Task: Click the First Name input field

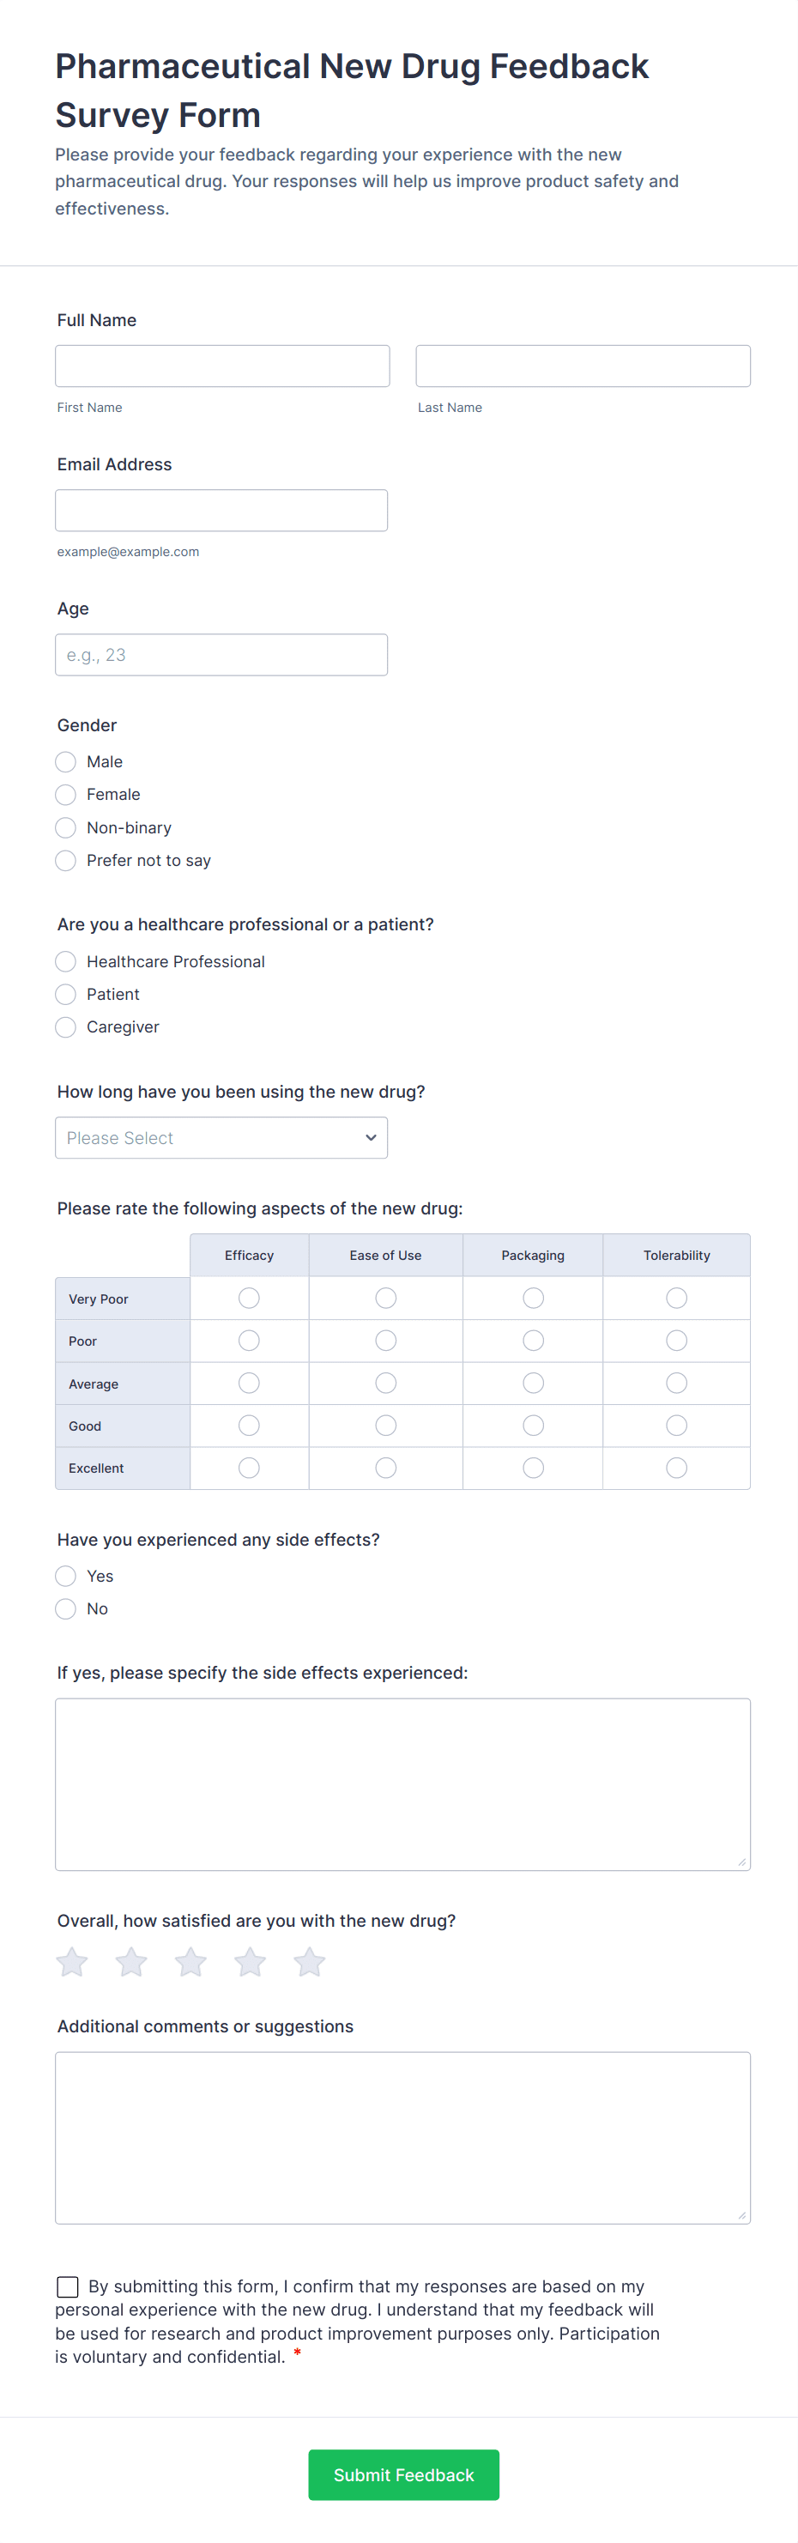Action: click(x=222, y=366)
